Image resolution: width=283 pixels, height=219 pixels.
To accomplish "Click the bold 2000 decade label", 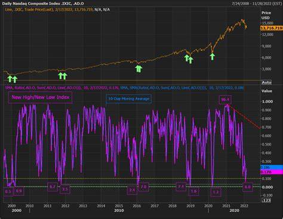I will click(17, 211).
